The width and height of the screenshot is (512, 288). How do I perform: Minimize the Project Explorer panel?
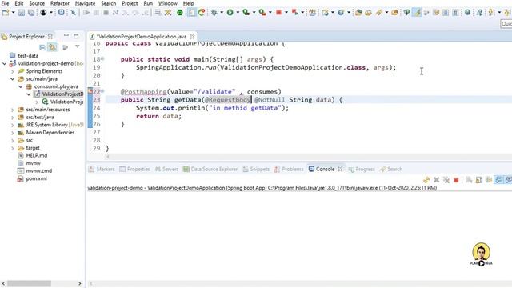coord(66,35)
